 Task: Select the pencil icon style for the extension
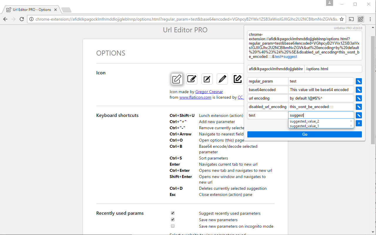[222, 79]
